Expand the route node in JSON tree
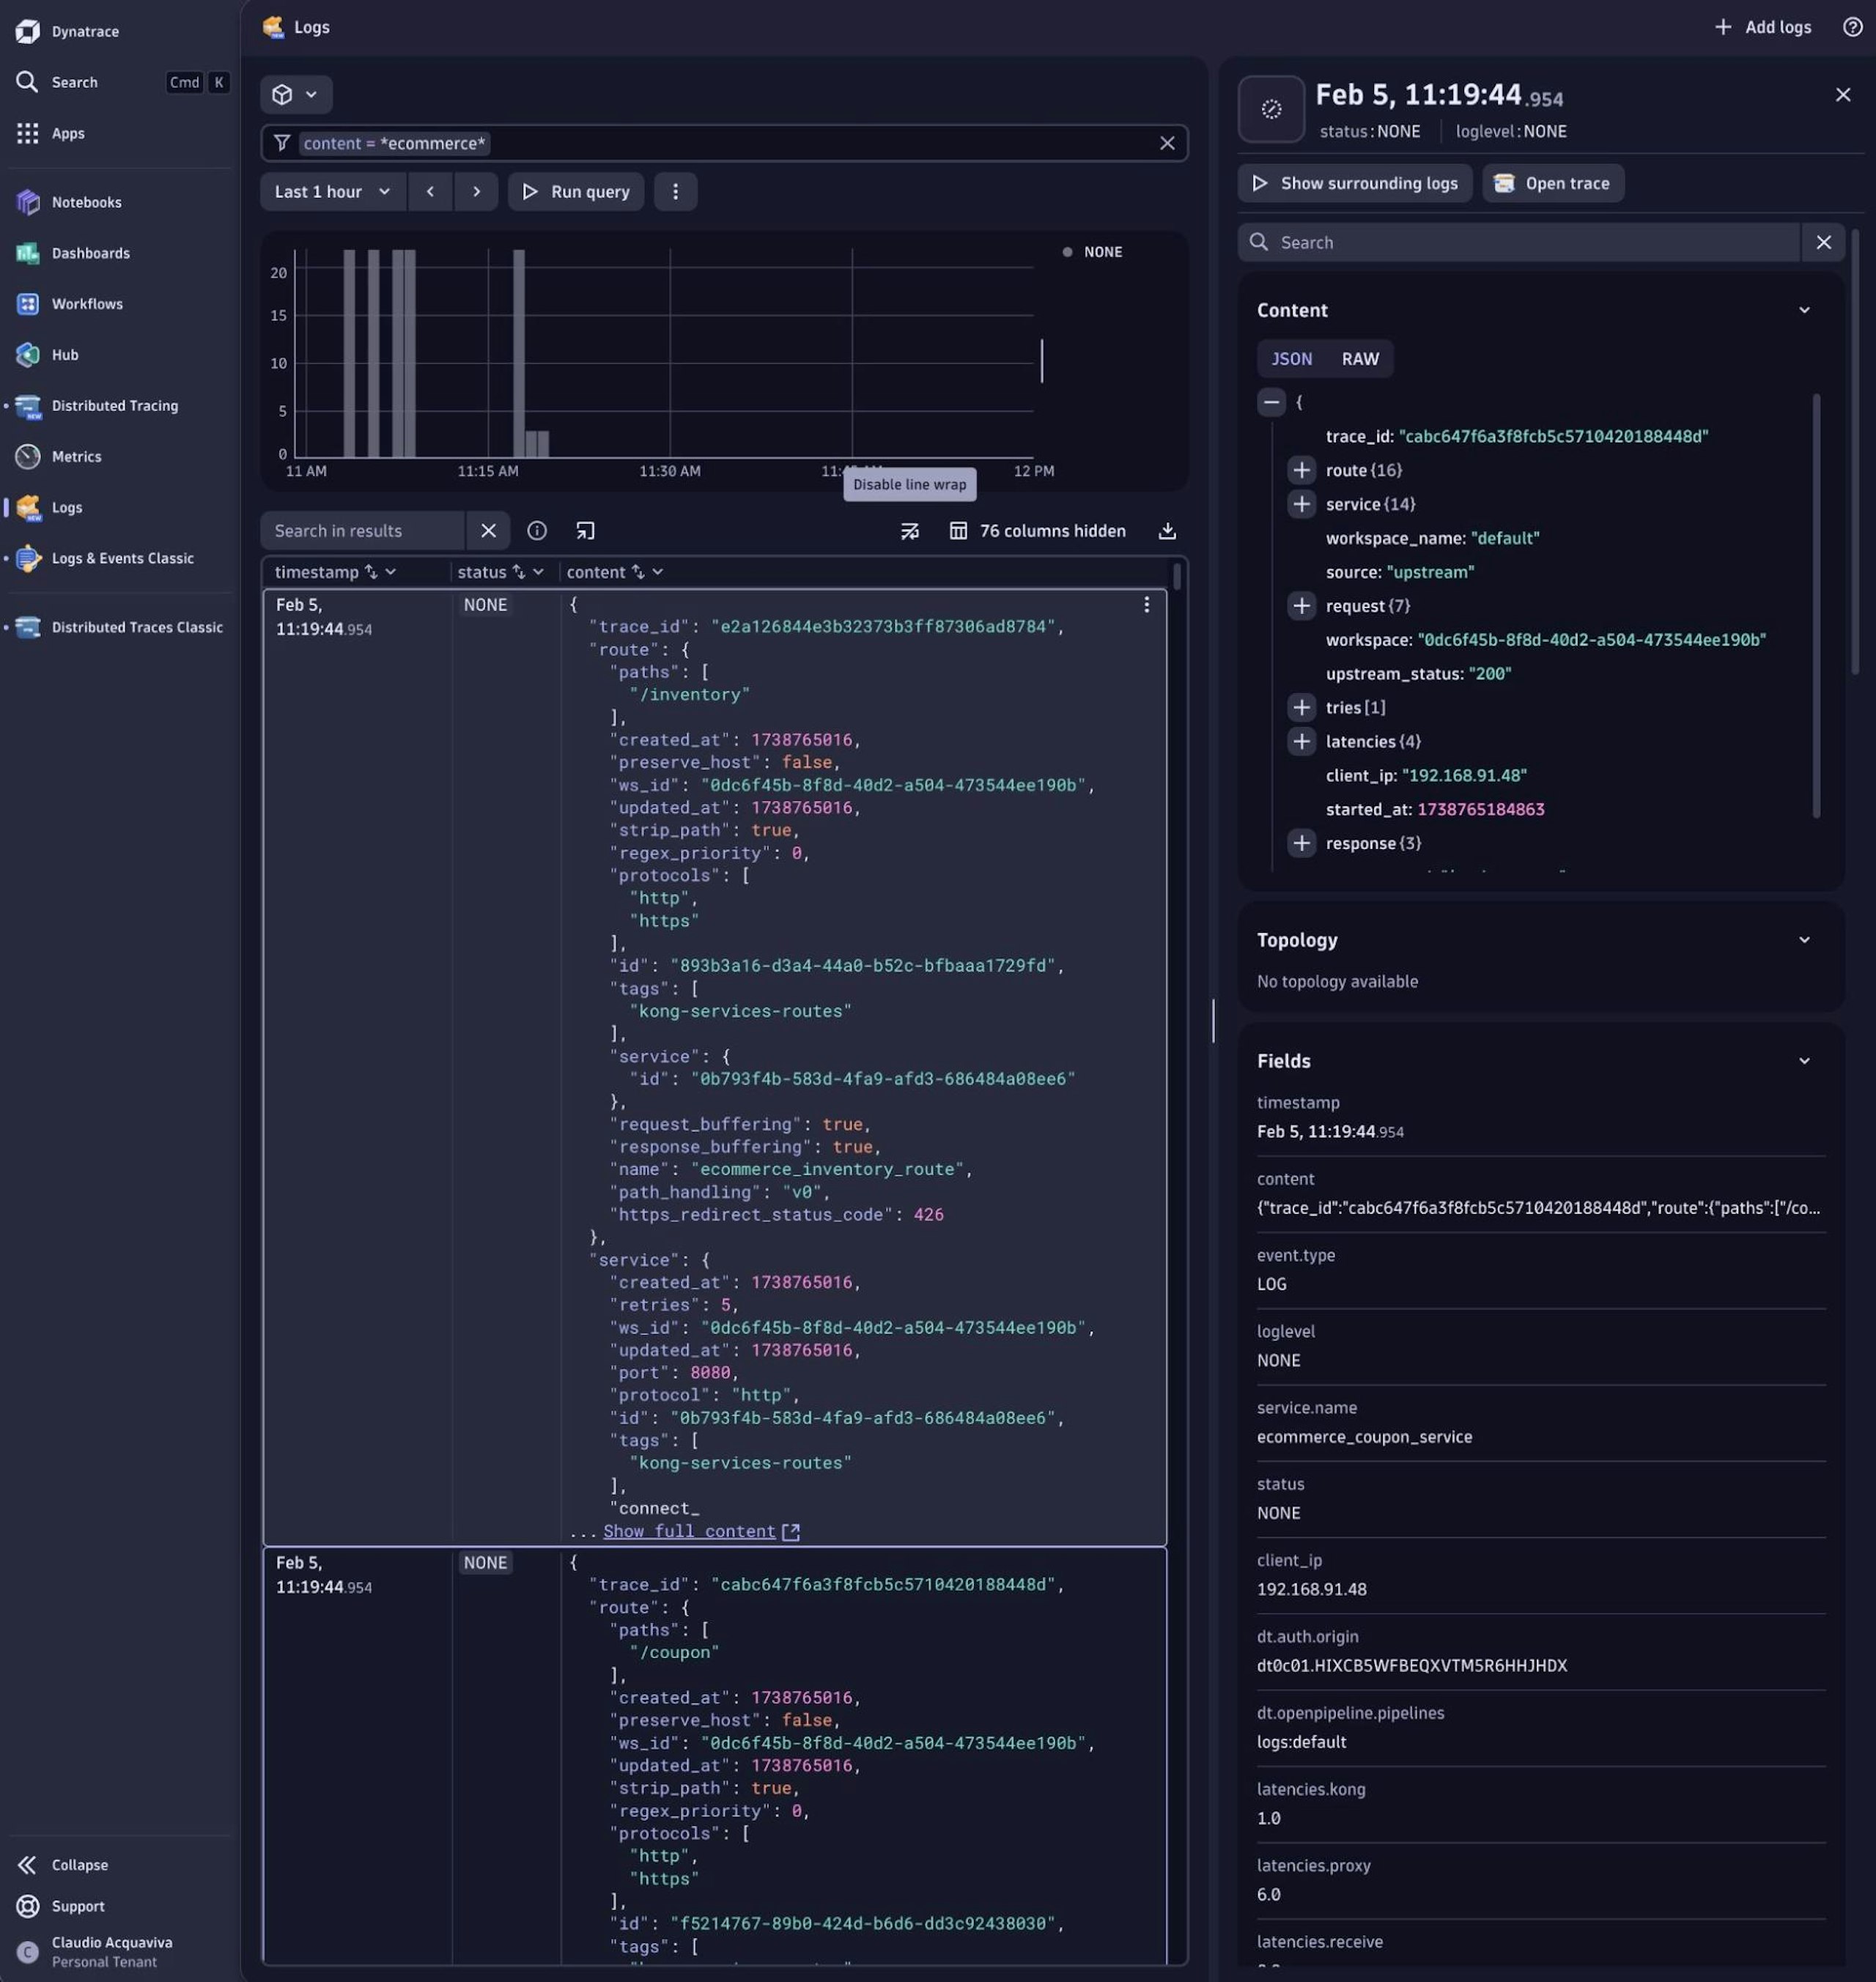 1301,470
